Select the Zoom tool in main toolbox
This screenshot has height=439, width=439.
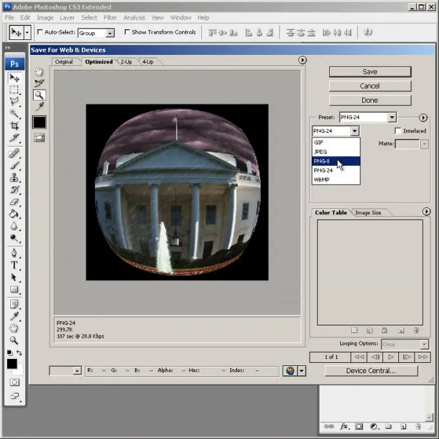pyautogui.click(x=14, y=340)
